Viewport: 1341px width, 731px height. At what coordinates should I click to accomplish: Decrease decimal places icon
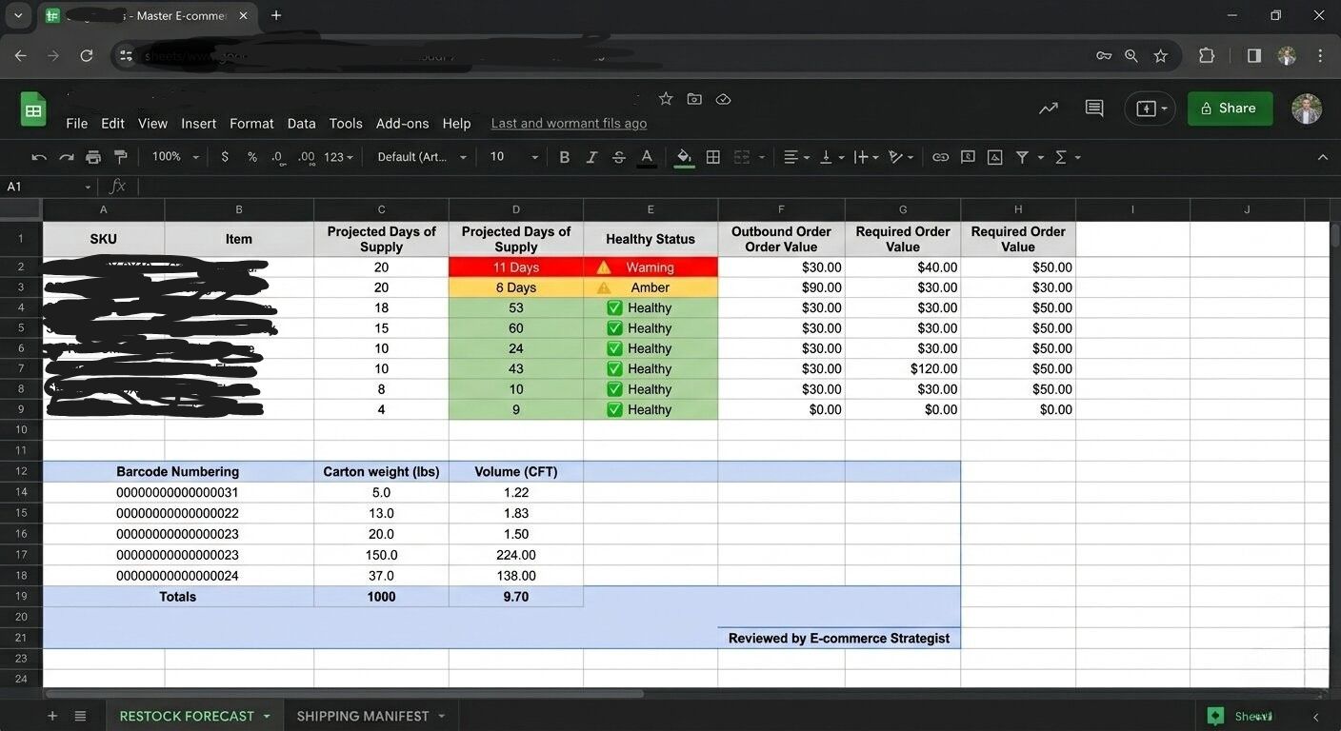pos(277,157)
